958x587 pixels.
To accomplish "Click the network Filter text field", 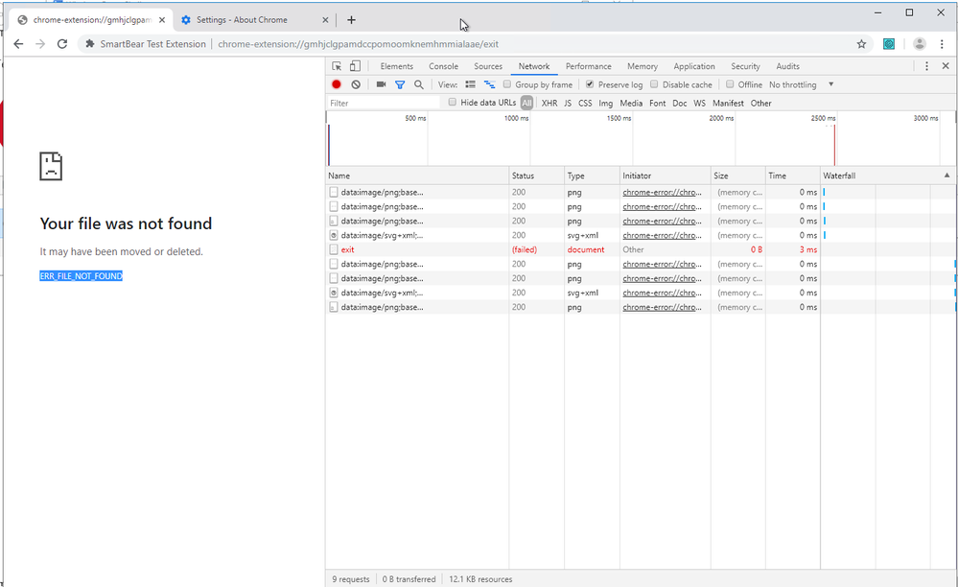I will 384,103.
